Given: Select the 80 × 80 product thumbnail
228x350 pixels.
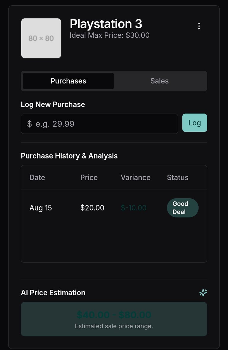Looking at the screenshot, I should point(41,38).
